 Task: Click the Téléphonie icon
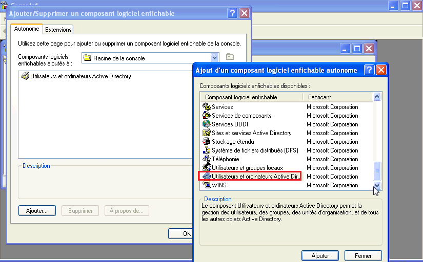207,159
